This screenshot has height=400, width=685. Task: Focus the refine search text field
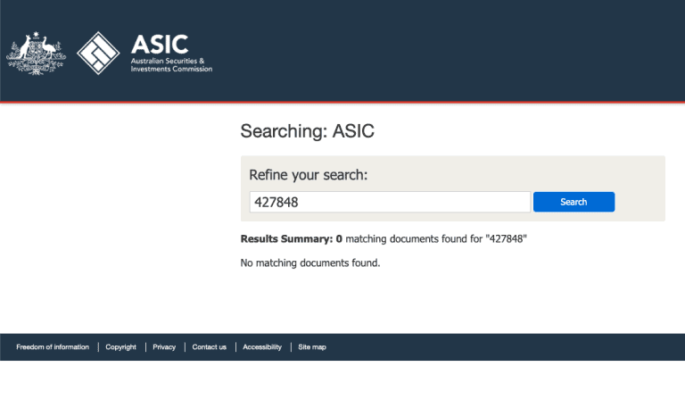tap(390, 202)
